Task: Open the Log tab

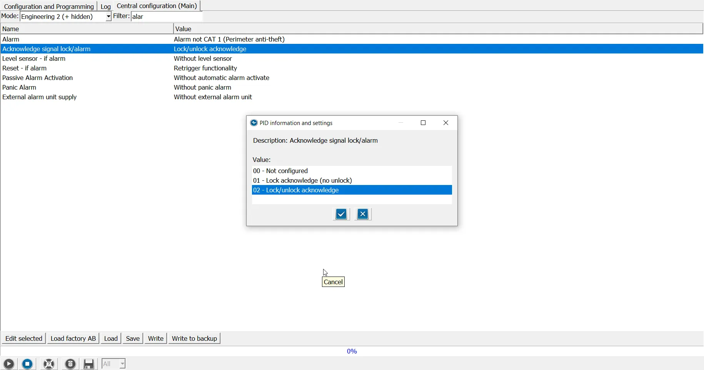Action: click(106, 7)
